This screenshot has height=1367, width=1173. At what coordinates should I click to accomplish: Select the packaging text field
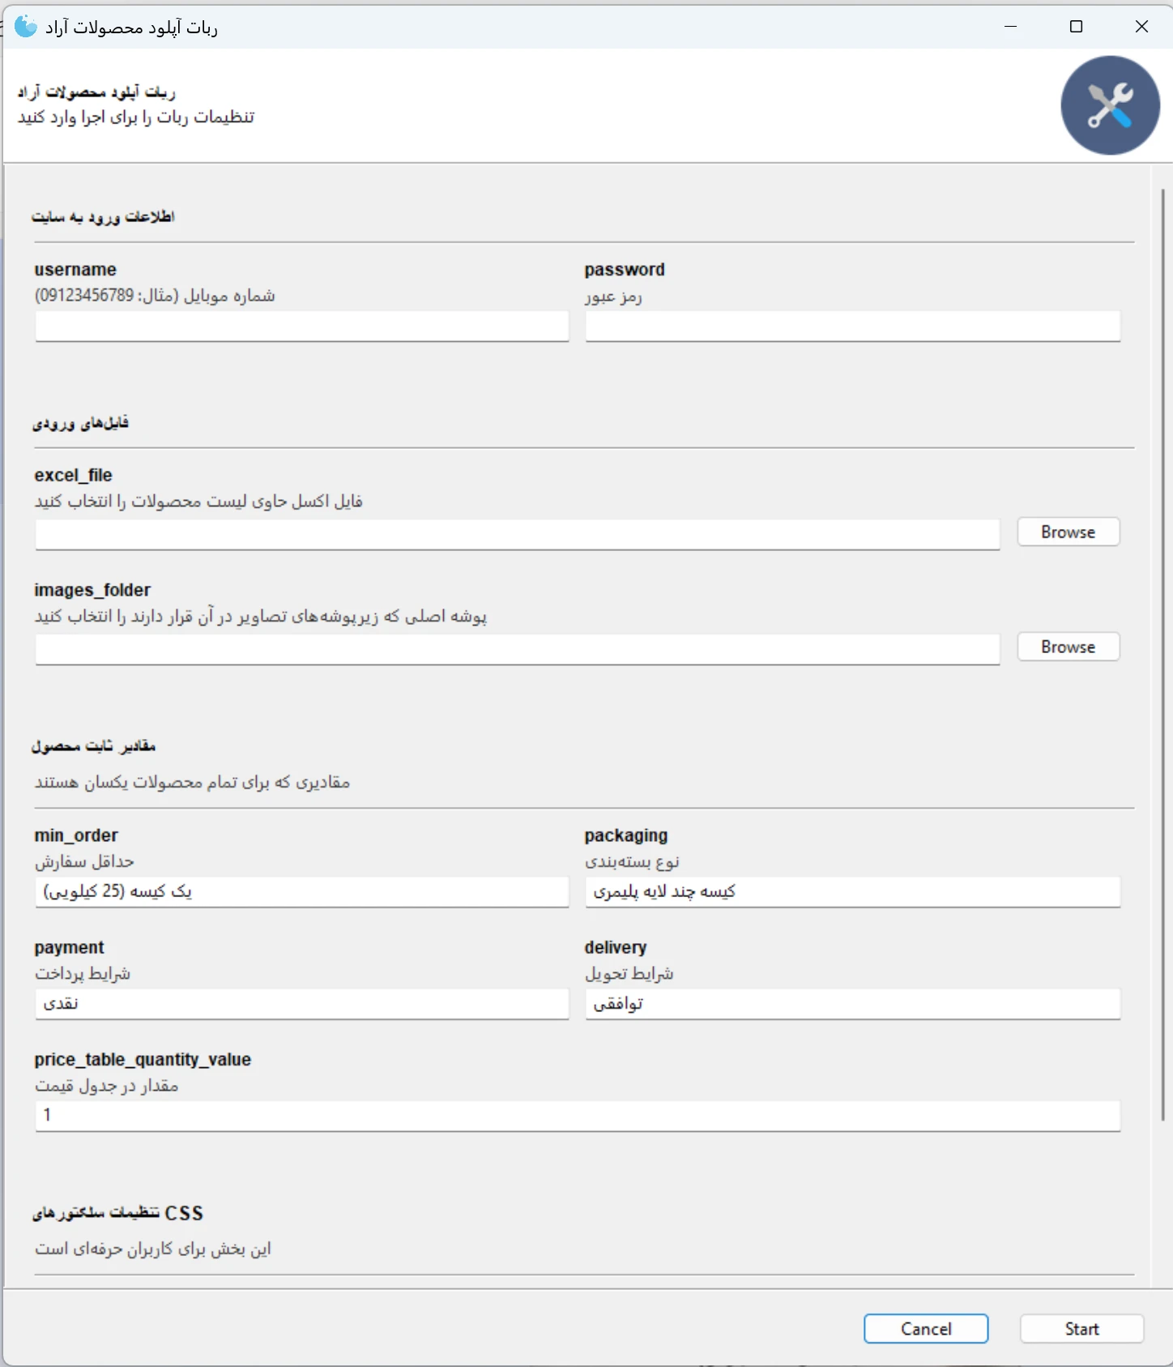click(852, 891)
